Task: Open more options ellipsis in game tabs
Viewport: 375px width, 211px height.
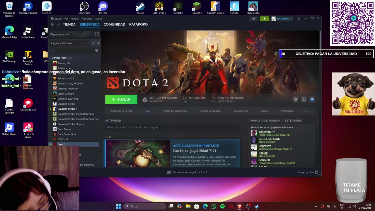Action: [x=307, y=111]
